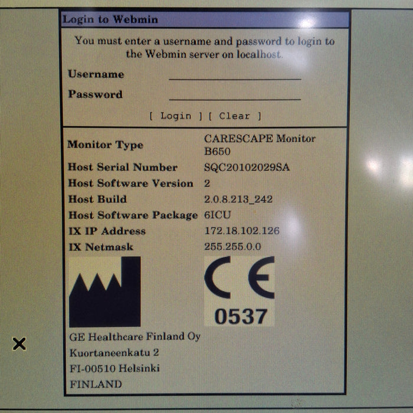Click the 'FINLAND' text line
413x413 pixels.
(x=96, y=384)
